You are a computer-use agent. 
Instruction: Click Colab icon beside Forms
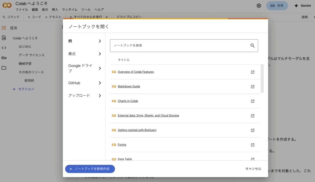[114, 145]
